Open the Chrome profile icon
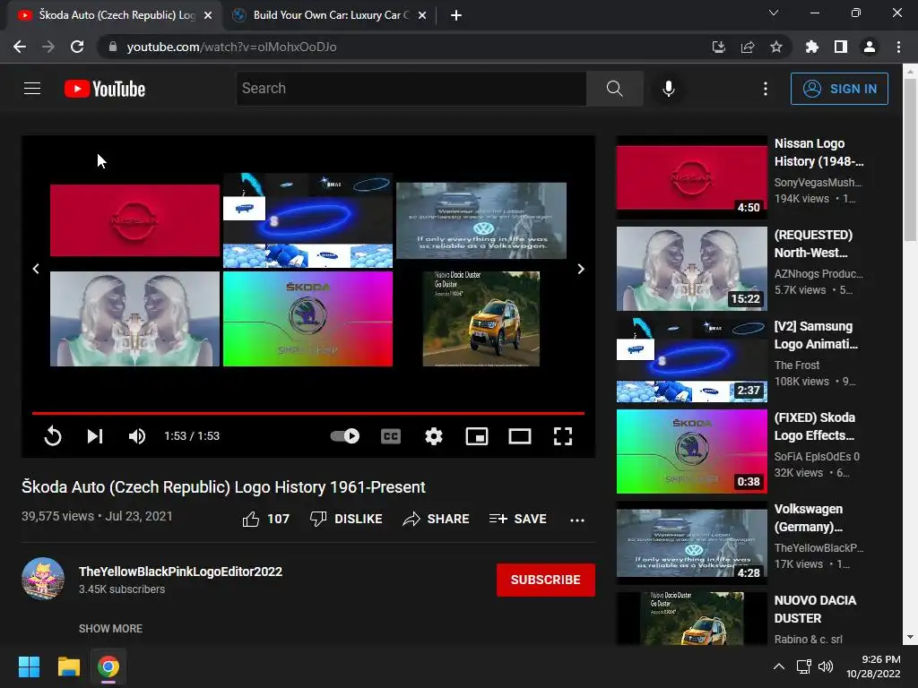This screenshot has width=918, height=688. tap(870, 47)
